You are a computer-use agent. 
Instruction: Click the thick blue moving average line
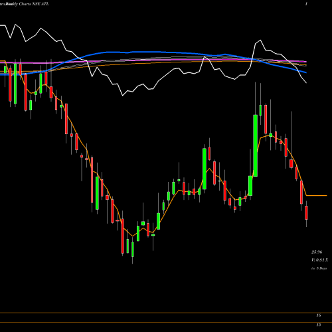click(153, 52)
